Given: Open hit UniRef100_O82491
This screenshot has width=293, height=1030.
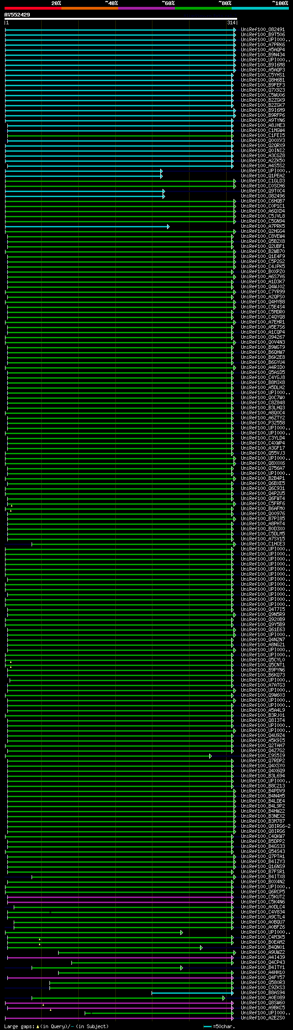Looking at the screenshot, I should (263, 30).
